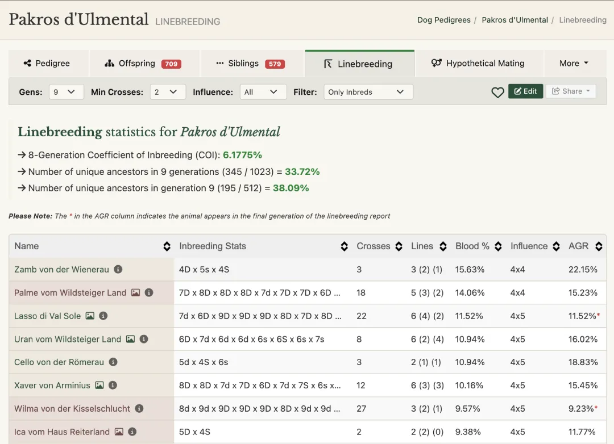The height and width of the screenshot is (444, 614).
Task: Click the green Edit button
Action: 525,91
